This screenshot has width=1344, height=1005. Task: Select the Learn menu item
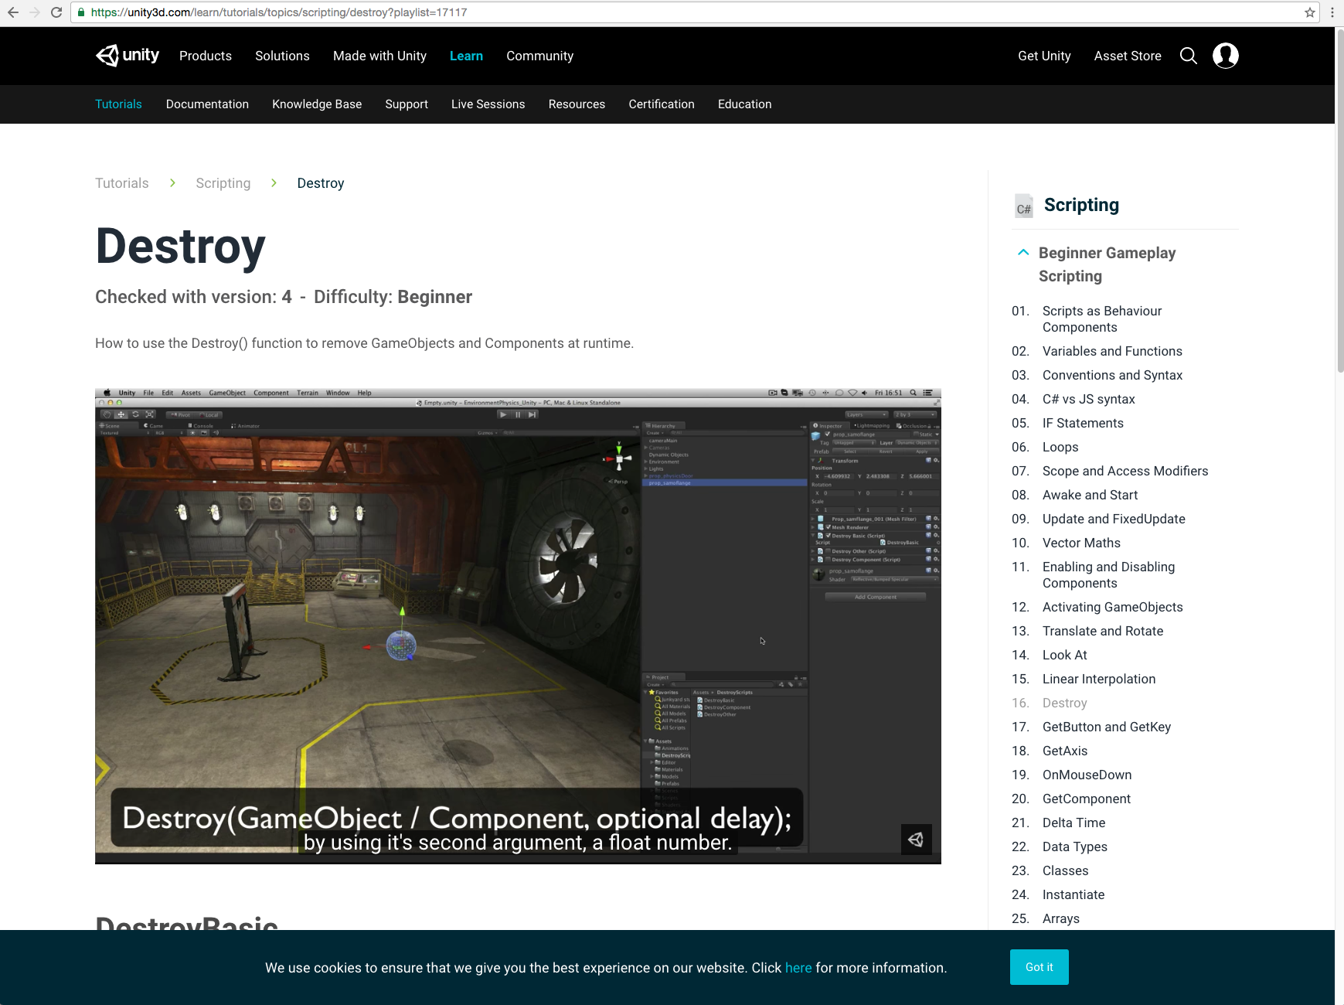tap(466, 56)
